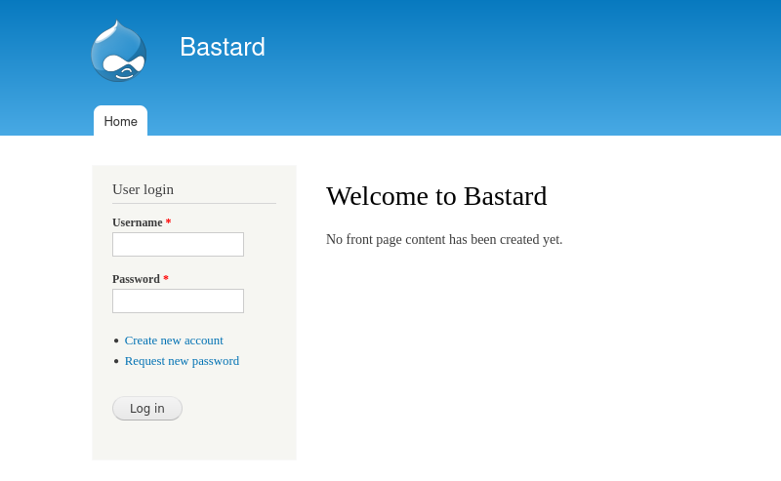The image size is (781, 481).
Task: Click the Password field label
Action: point(136,279)
